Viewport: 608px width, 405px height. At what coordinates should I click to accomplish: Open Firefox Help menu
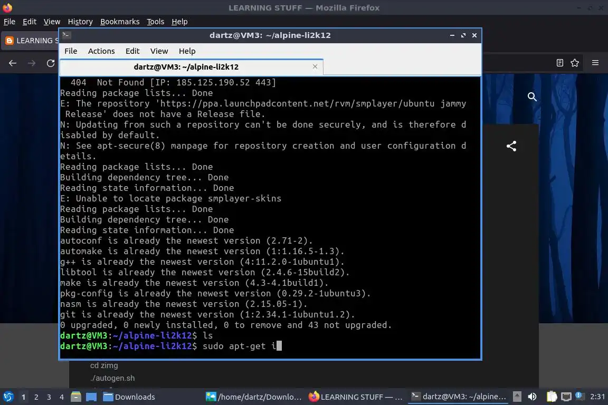point(179,22)
